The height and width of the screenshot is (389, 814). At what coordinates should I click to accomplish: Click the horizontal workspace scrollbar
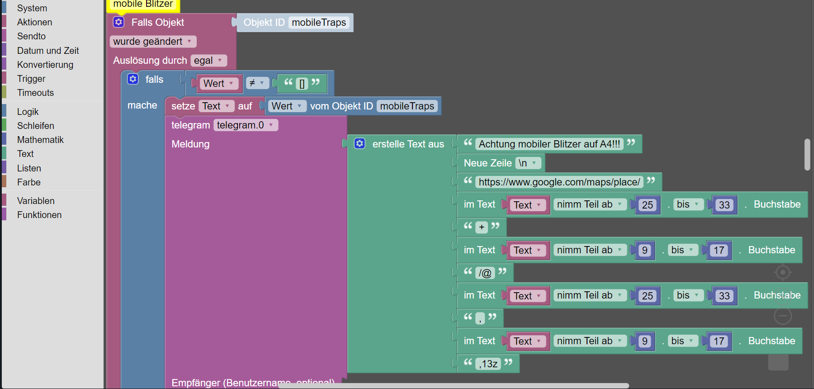click(x=453, y=386)
